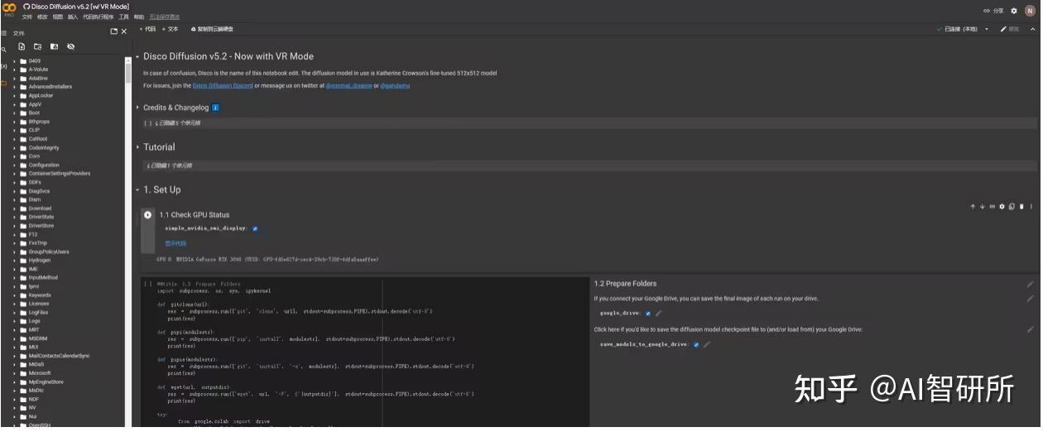Toggle the simple_nvidia_smi_display checkbox
The height and width of the screenshot is (432, 1043).
coord(255,228)
